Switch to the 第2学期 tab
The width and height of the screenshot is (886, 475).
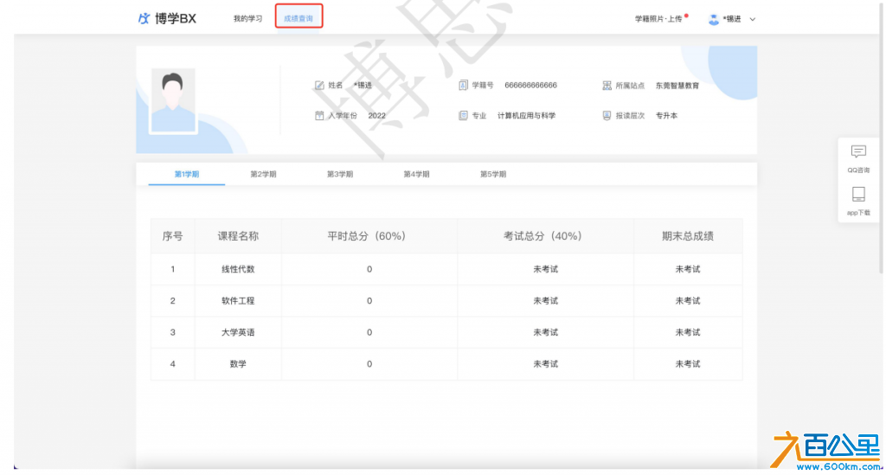263,174
